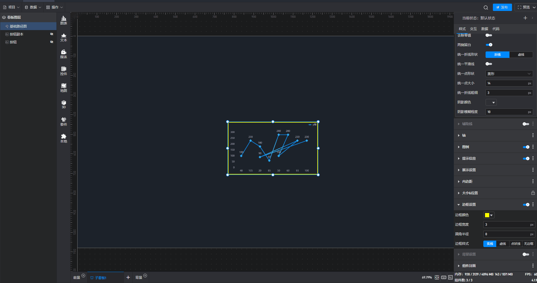The image size is (537, 283).
Task: Open the 套件 kit components
Action: 64,121
